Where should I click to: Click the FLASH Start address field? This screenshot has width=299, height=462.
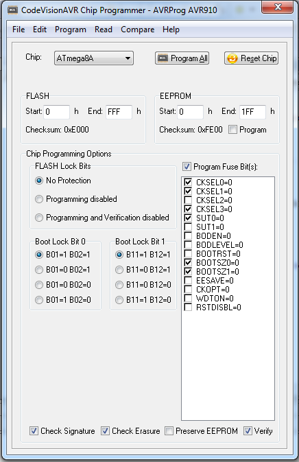(x=56, y=112)
